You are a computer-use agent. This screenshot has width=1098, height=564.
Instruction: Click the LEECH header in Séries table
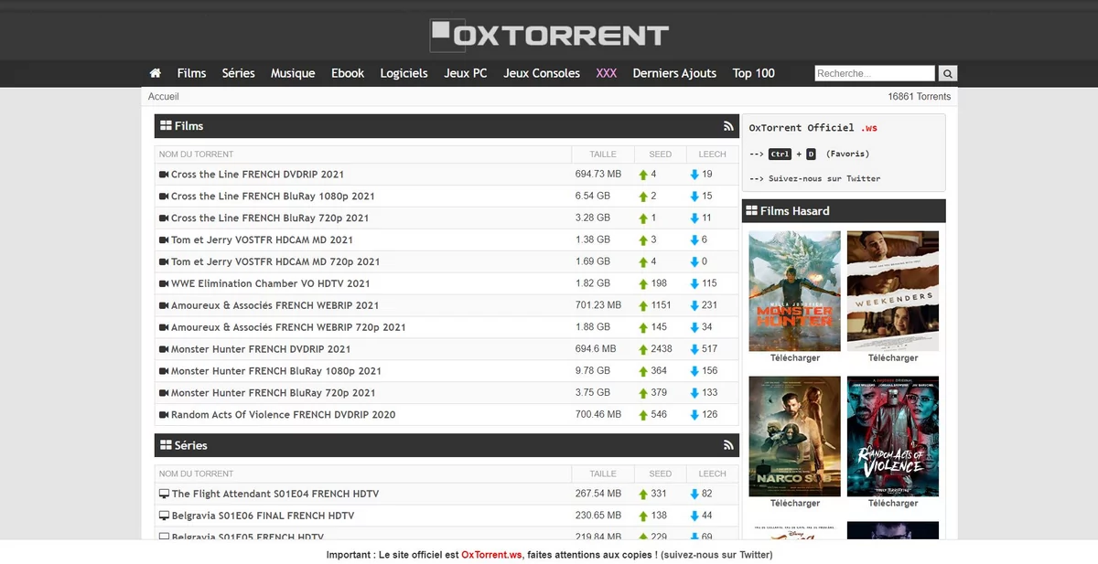(x=712, y=474)
